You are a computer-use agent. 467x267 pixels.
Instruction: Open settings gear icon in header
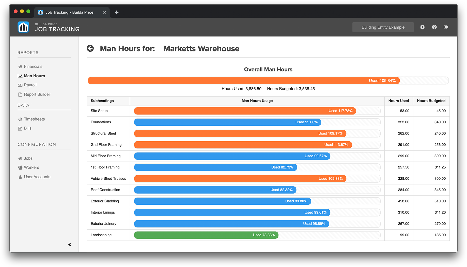(x=422, y=27)
